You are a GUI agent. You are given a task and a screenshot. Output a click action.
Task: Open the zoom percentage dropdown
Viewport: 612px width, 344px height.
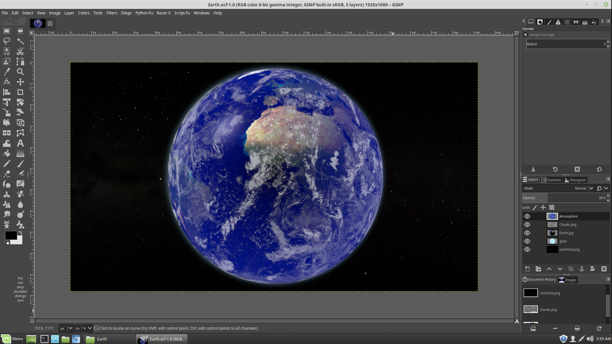90,328
